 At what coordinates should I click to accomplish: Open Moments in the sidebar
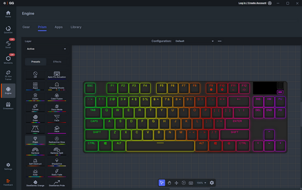tap(8, 59)
